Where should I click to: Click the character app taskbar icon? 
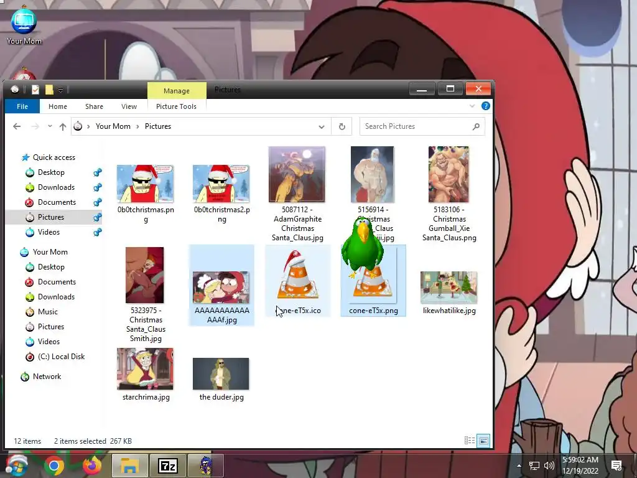206,466
